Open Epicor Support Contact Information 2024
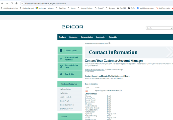Viewport: 173px width, 120px height. click(x=109, y=91)
